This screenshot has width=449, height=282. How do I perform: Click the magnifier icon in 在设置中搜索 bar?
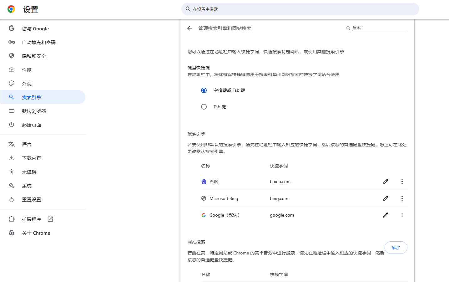click(x=188, y=9)
